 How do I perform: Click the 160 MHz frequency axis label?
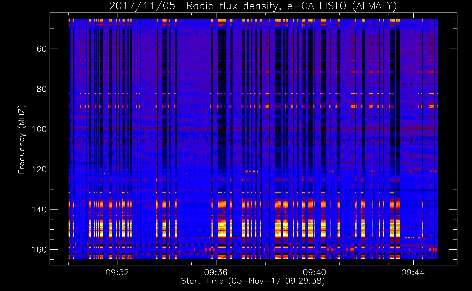coord(39,250)
